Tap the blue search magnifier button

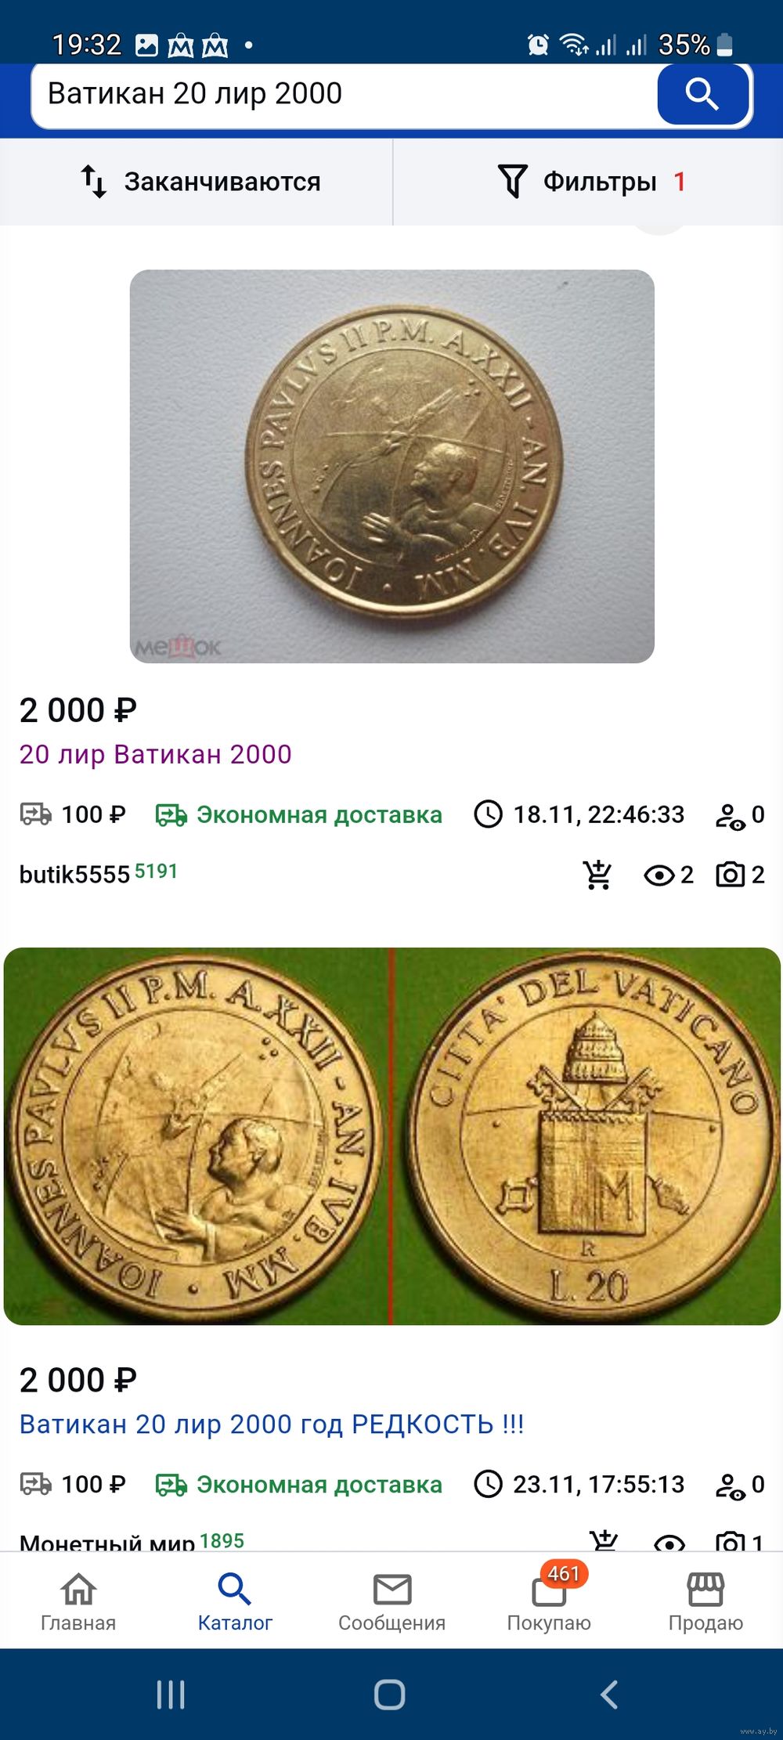click(x=703, y=94)
